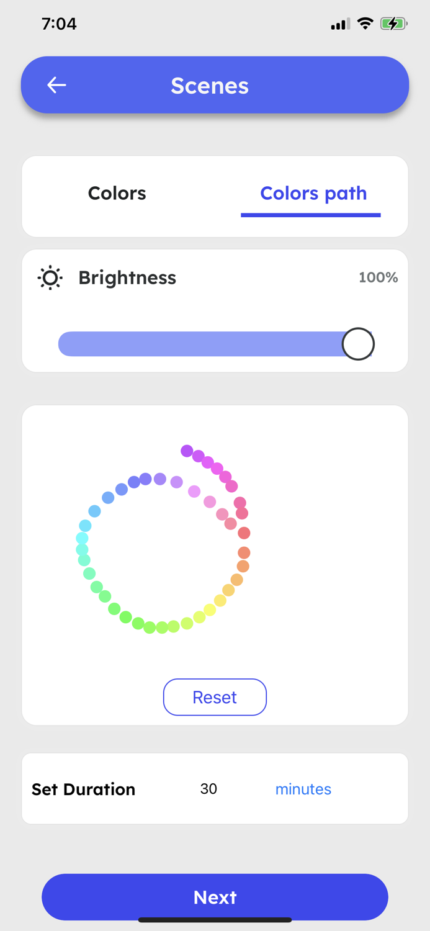The height and width of the screenshot is (931, 430).
Task: Choose the bright green dot at the bottom
Action: 162,627
